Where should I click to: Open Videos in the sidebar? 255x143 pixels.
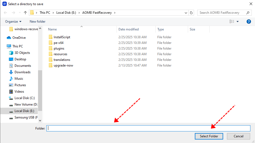tap(16, 92)
